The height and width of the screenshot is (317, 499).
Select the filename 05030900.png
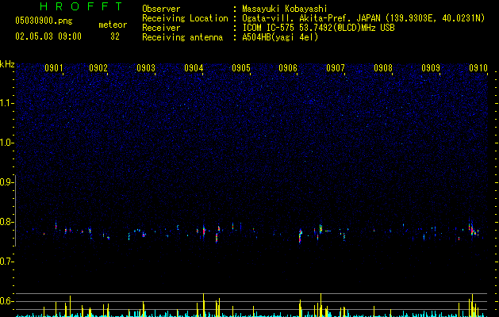(44, 21)
